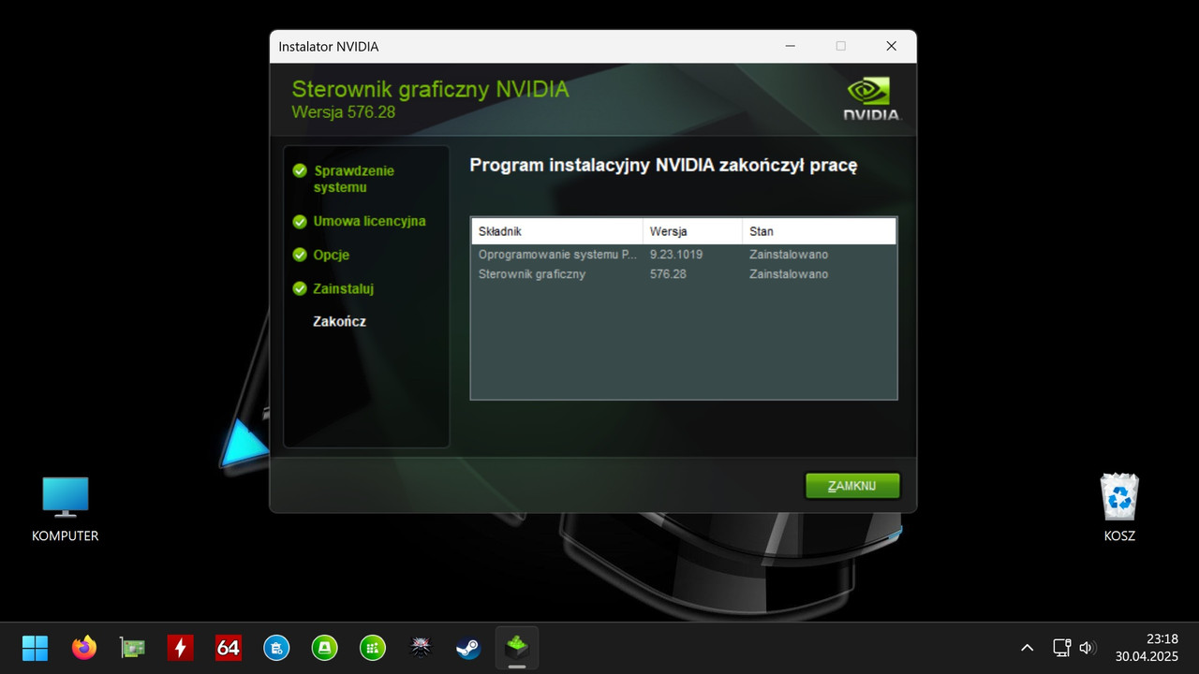The height and width of the screenshot is (674, 1199).
Task: Launch Firefox from the taskbar
Action: [84, 647]
